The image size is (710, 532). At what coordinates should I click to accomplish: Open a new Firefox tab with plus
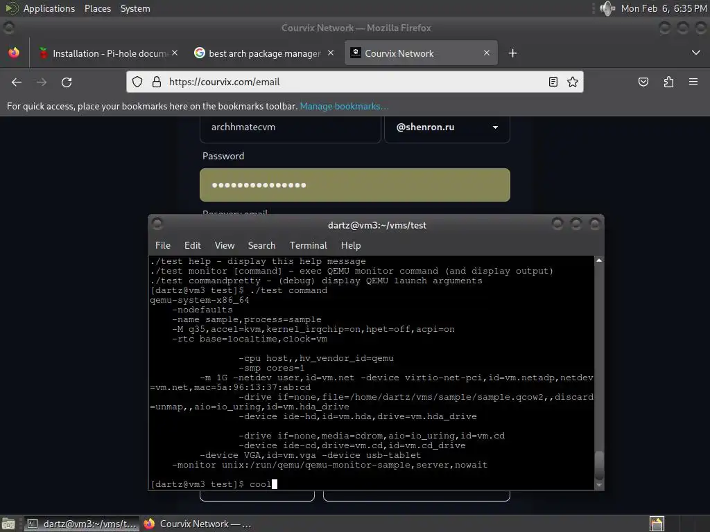coord(512,53)
